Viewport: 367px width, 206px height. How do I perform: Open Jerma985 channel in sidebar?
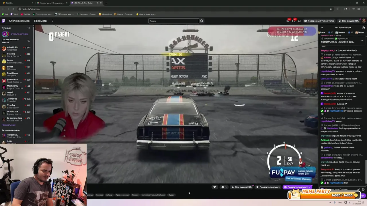[16, 100]
